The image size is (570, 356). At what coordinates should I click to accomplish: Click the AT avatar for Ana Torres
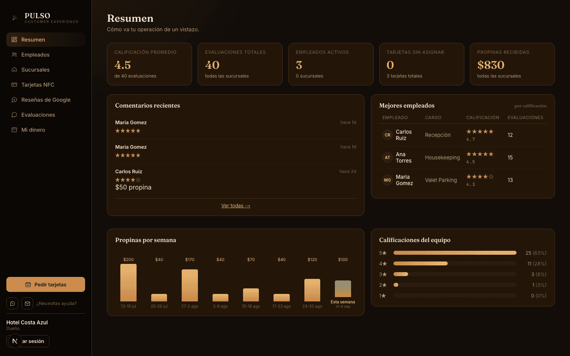click(x=388, y=157)
